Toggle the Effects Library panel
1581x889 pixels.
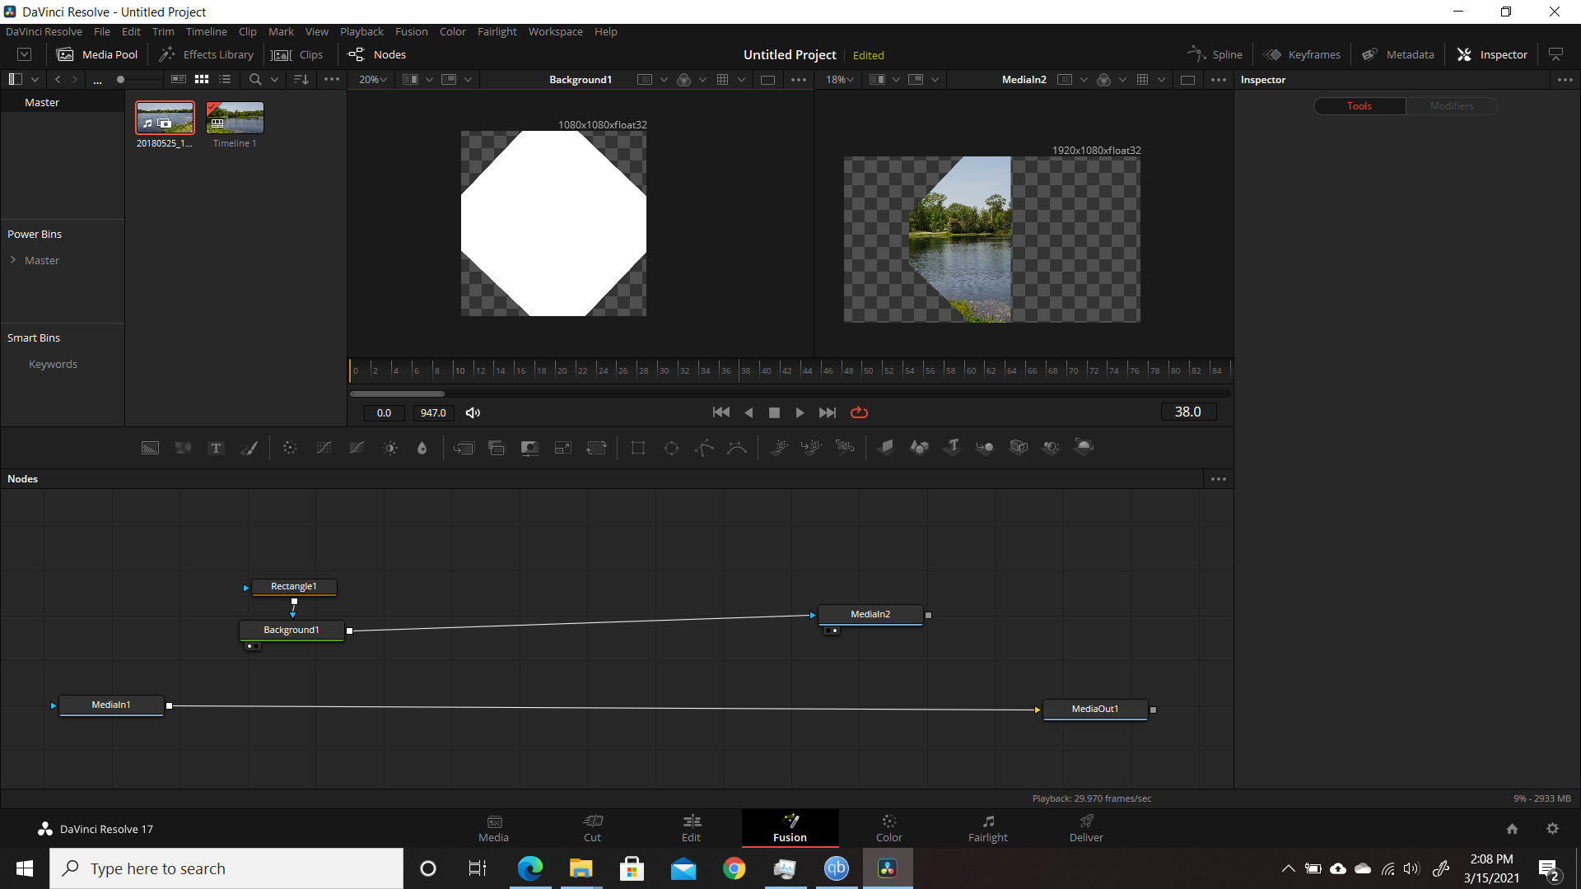click(207, 54)
